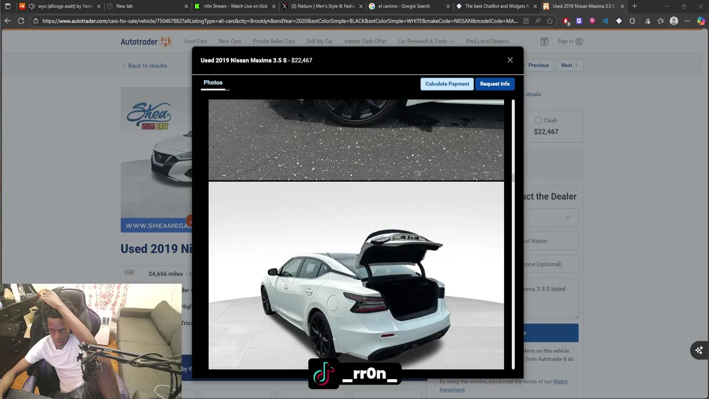This screenshot has width=709, height=399.
Task: Open the Sell My Car nav link
Action: click(320, 41)
